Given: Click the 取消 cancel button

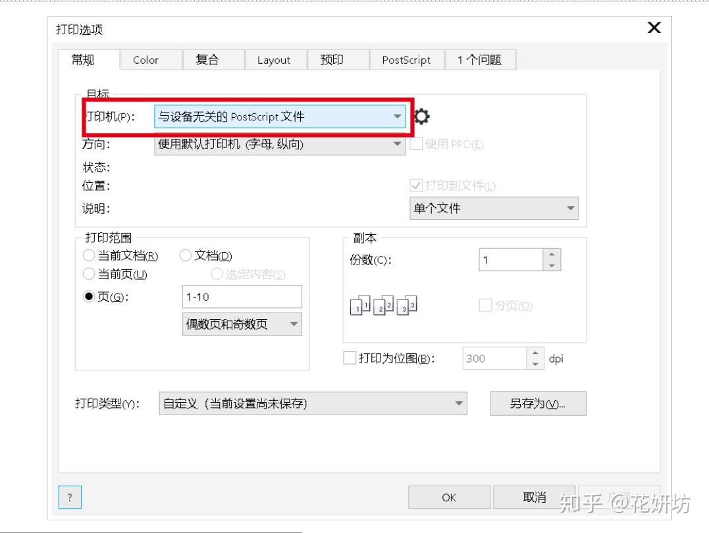Looking at the screenshot, I should pyautogui.click(x=534, y=497).
